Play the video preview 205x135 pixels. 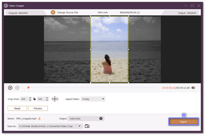pos(10,88)
